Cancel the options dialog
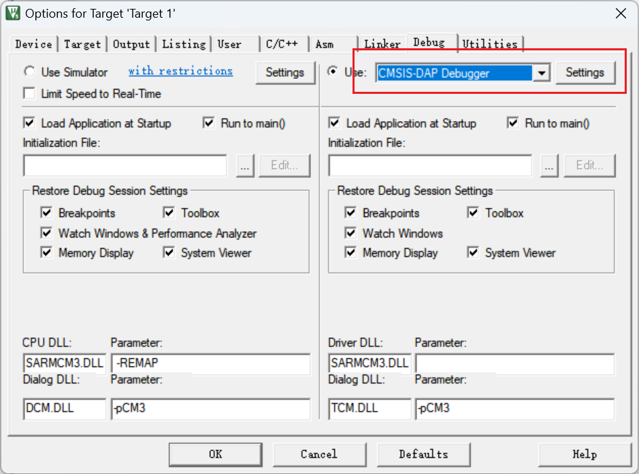639x474 pixels. tap(320, 454)
